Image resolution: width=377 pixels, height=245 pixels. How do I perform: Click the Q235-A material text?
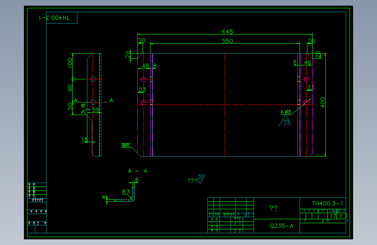point(281,226)
